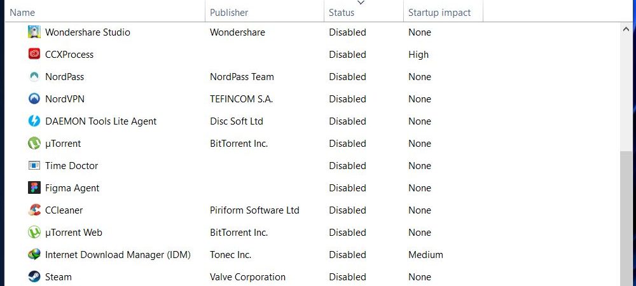Click the red CCXProcess icon

click(x=34, y=54)
